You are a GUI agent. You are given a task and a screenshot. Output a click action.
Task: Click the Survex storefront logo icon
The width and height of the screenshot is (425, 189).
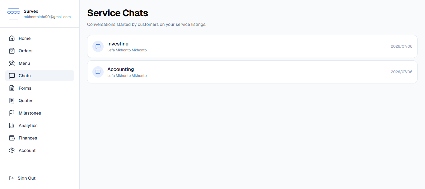(x=14, y=14)
